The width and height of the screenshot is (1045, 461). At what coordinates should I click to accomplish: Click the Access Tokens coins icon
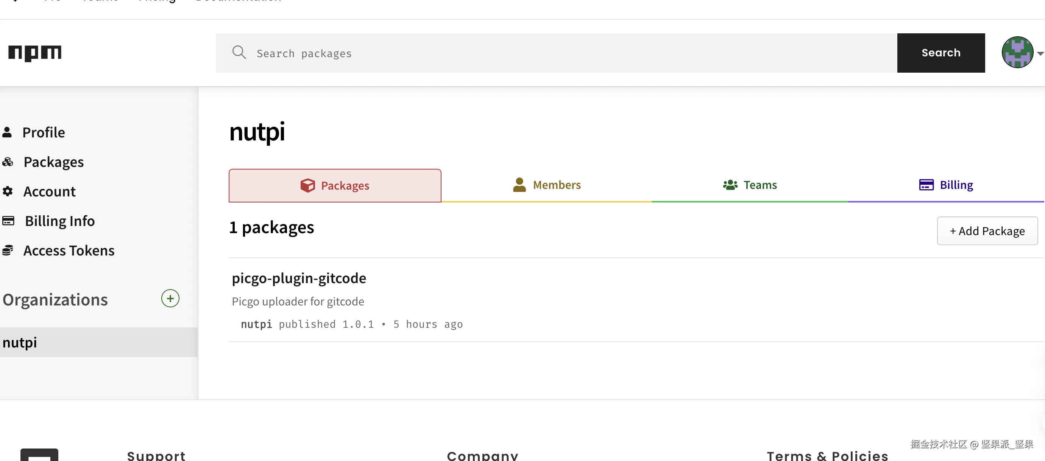[x=8, y=251]
